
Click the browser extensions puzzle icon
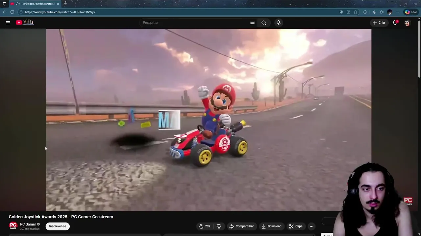tap(365, 12)
